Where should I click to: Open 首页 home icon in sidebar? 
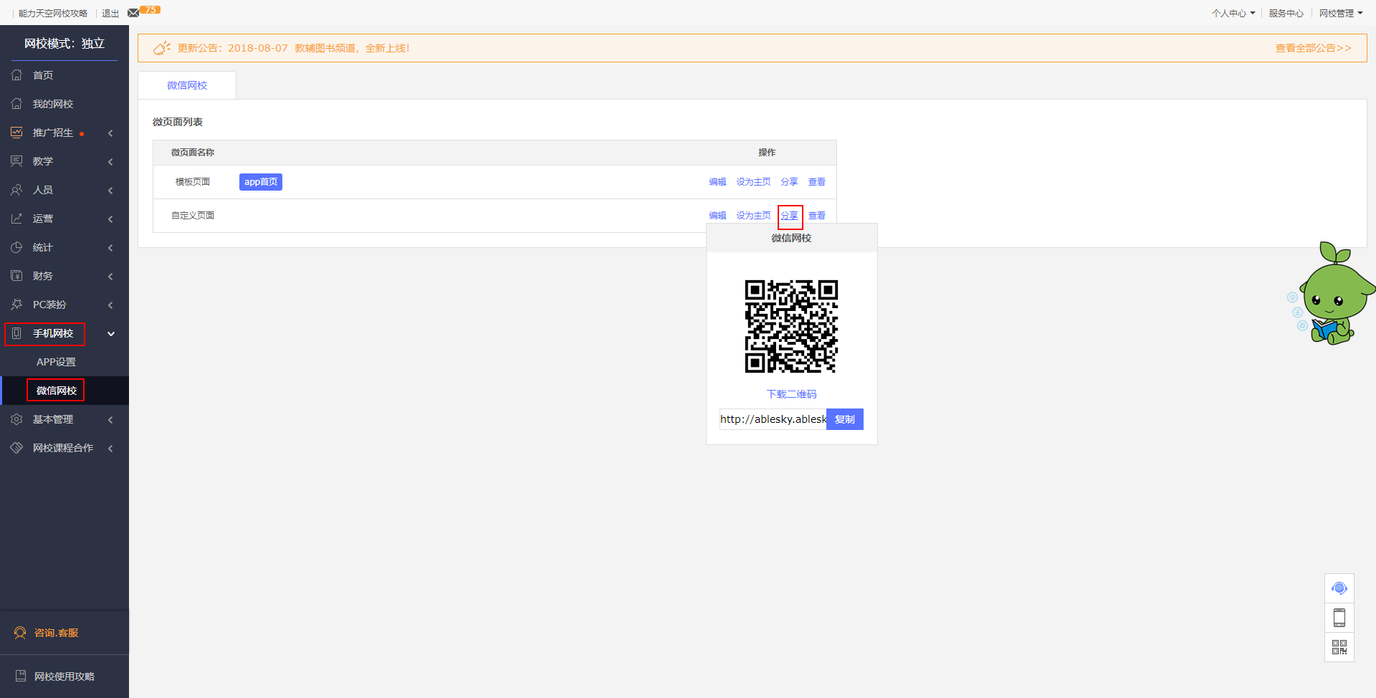point(17,75)
